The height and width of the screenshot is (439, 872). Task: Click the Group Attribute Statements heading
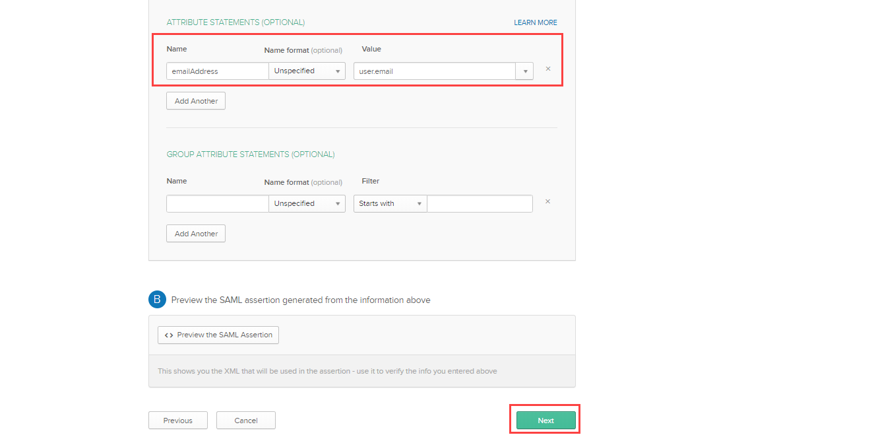[x=251, y=154]
